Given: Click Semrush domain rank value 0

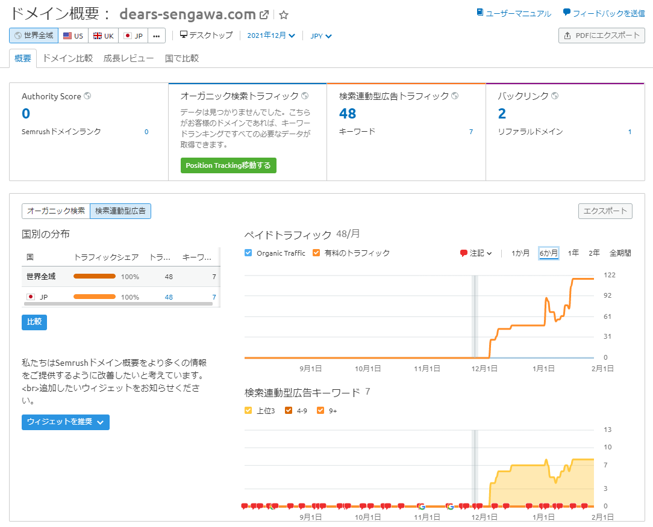Looking at the screenshot, I should pyautogui.click(x=146, y=132).
